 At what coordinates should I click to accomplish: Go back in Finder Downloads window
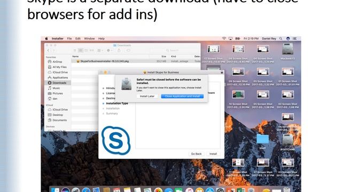pos(48,50)
